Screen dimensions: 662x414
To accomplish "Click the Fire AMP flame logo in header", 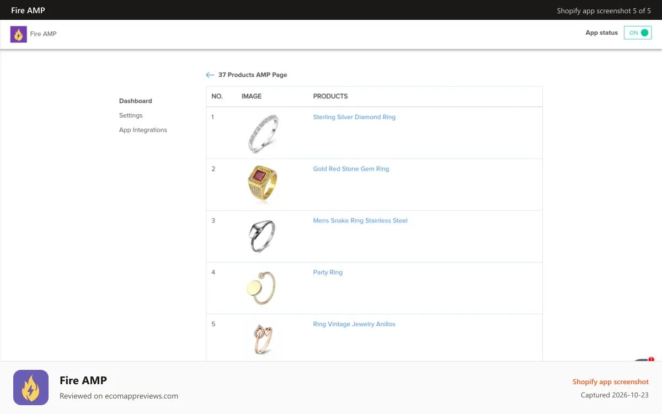I will coord(18,34).
